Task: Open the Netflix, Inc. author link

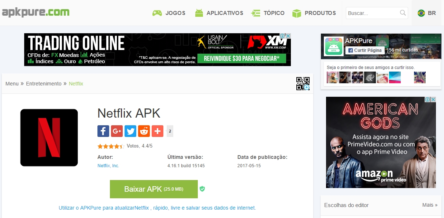Action: pos(108,166)
